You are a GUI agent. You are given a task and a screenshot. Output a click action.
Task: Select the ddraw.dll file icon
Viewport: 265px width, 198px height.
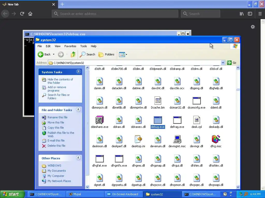(x=119, y=120)
